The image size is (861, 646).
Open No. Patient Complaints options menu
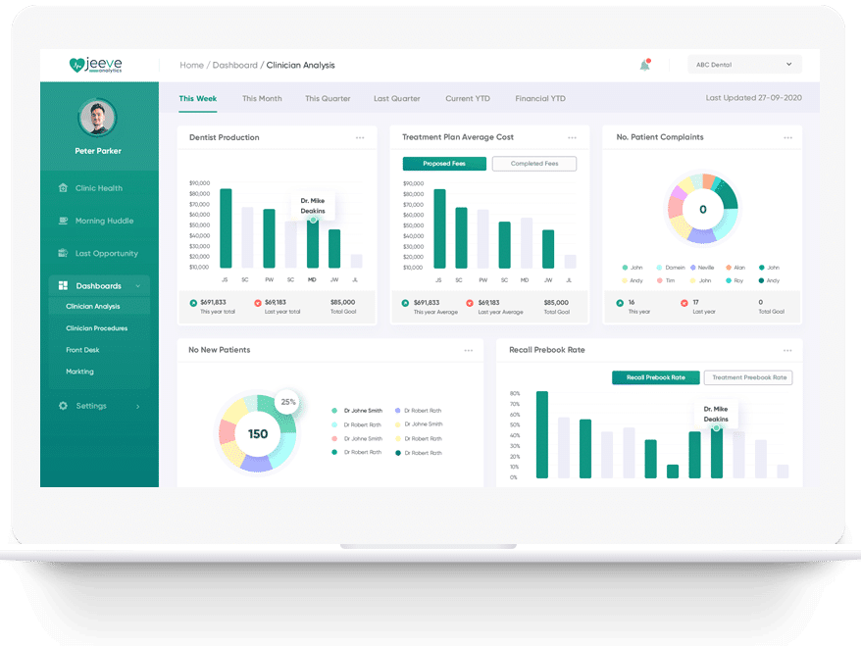[x=788, y=138]
